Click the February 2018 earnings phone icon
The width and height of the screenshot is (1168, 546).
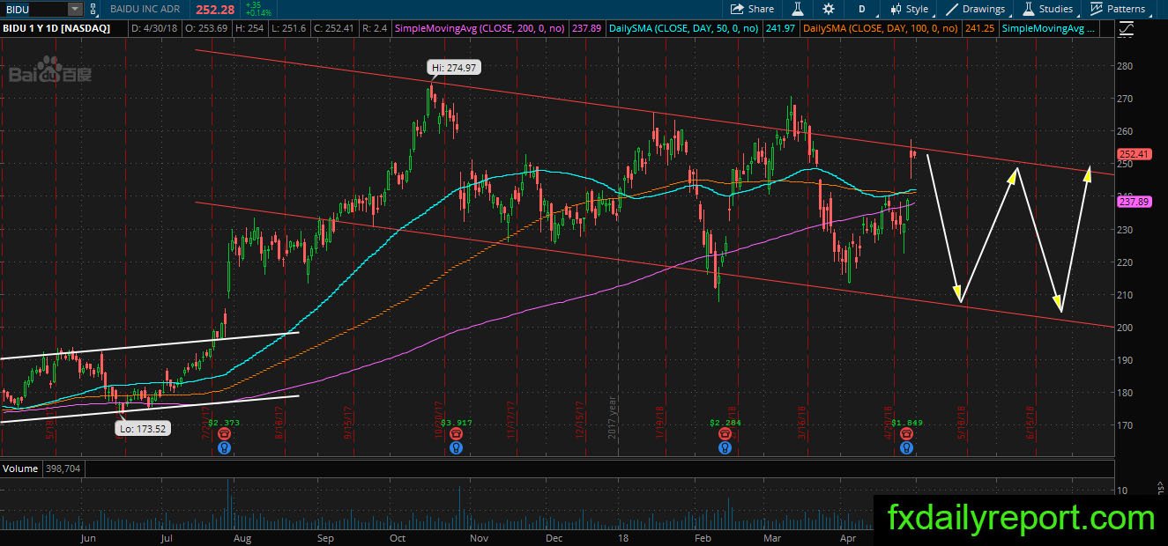pyautogui.click(x=725, y=434)
